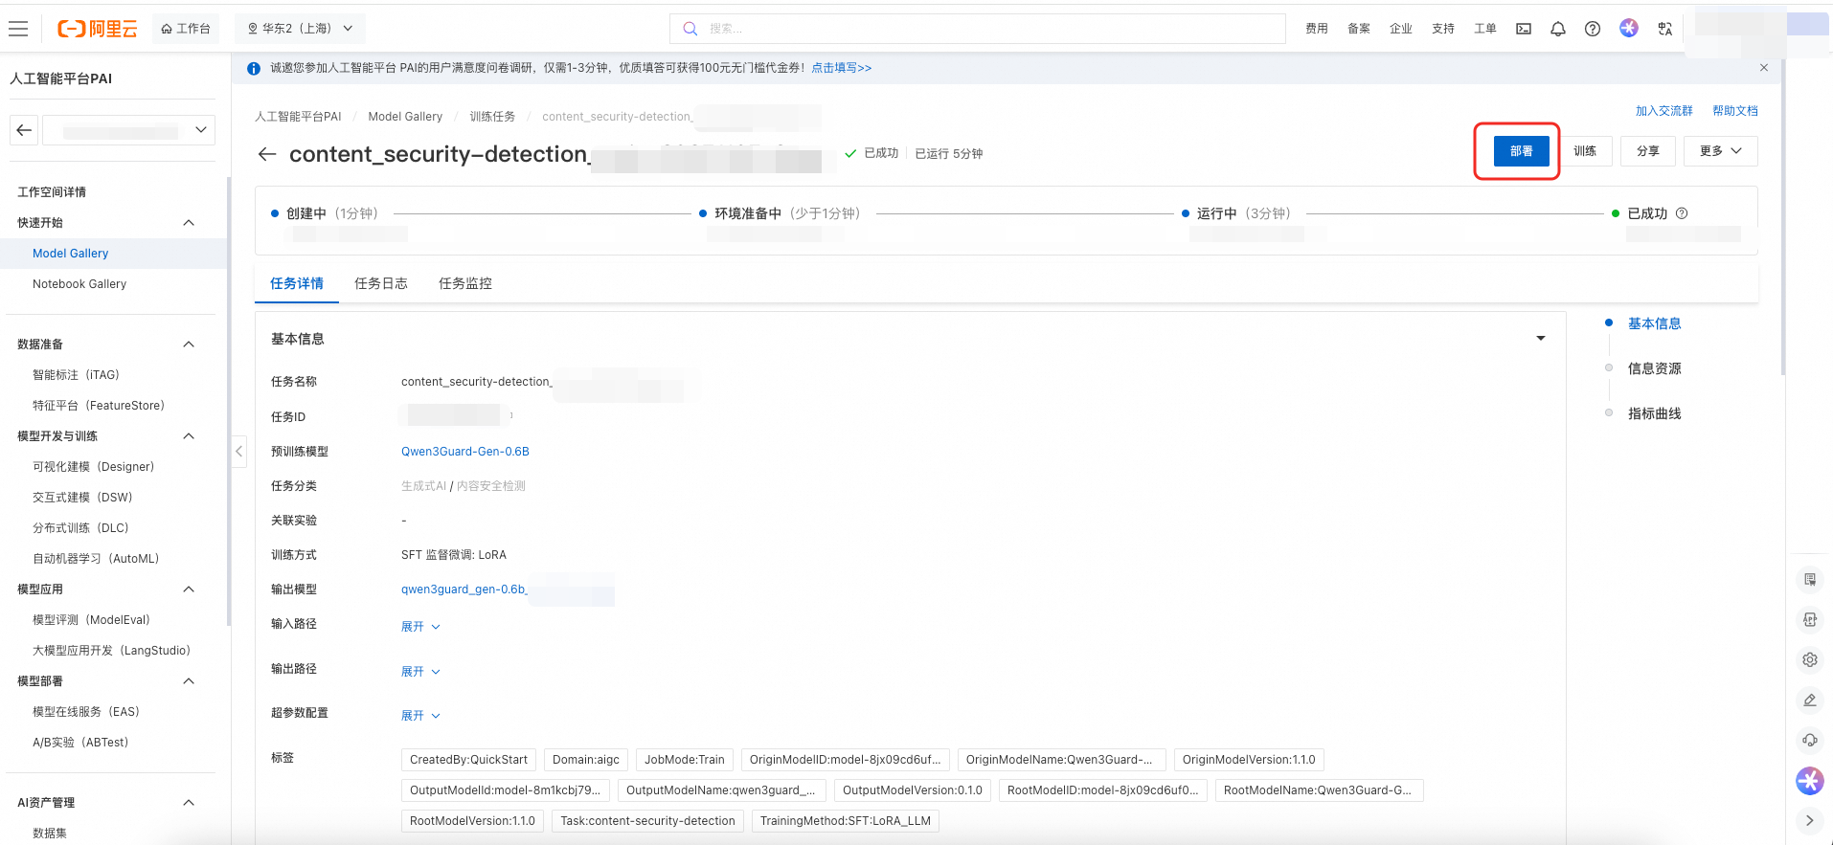The image size is (1833, 845).
Task: Open the workspace selector dropdown
Action: 127,130
